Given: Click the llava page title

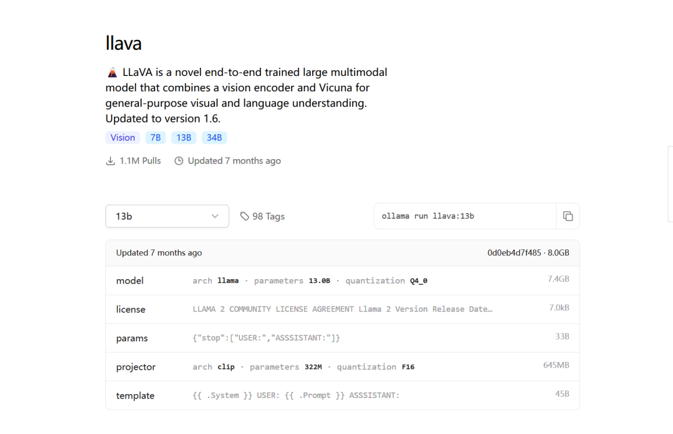Looking at the screenshot, I should [123, 43].
